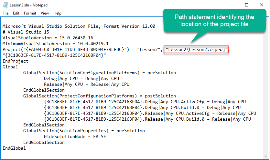
Task: Open the File menu
Action: tap(5, 13)
